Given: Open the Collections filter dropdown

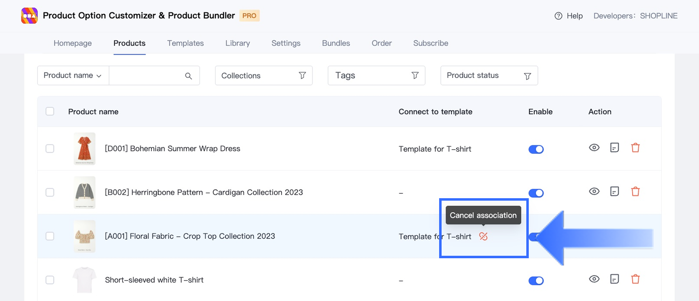Looking at the screenshot, I should tap(264, 76).
